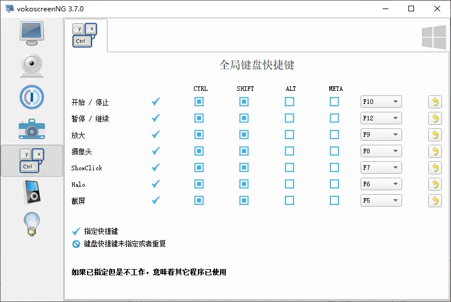Click the ShowClick row label

86,168
